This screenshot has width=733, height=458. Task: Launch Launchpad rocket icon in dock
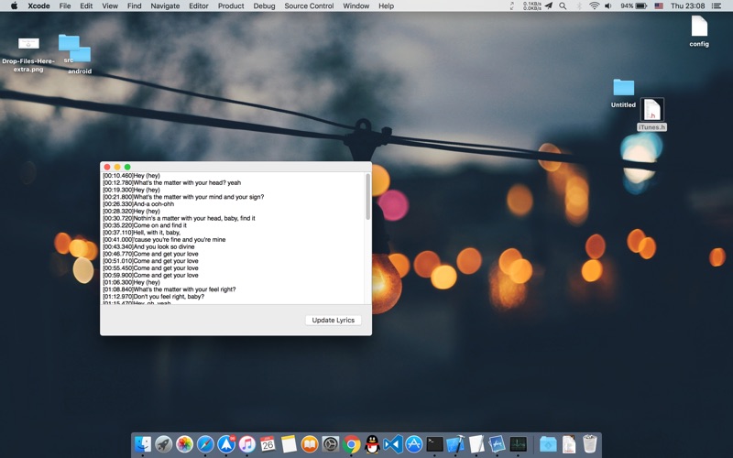[x=164, y=444]
